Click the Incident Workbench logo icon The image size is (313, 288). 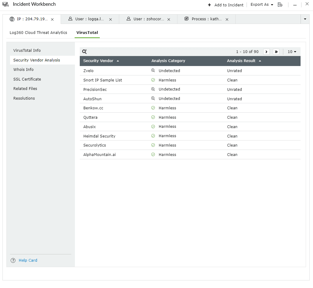point(5,4)
